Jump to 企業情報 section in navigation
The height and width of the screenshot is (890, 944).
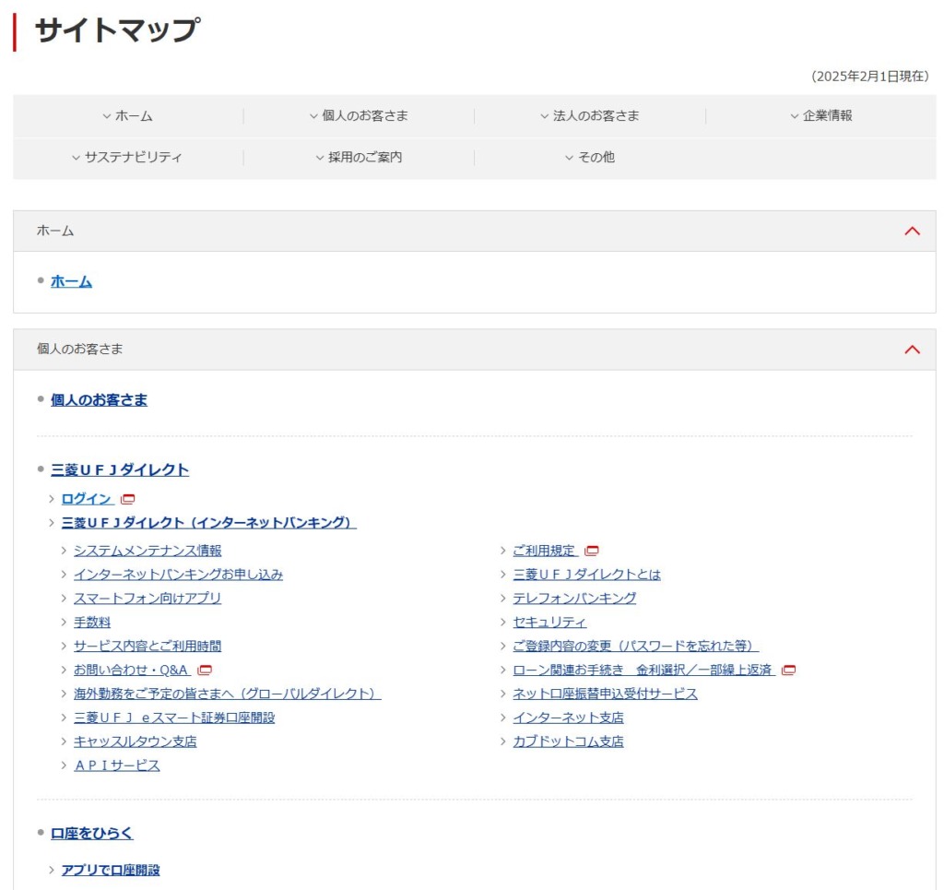[x=820, y=116]
